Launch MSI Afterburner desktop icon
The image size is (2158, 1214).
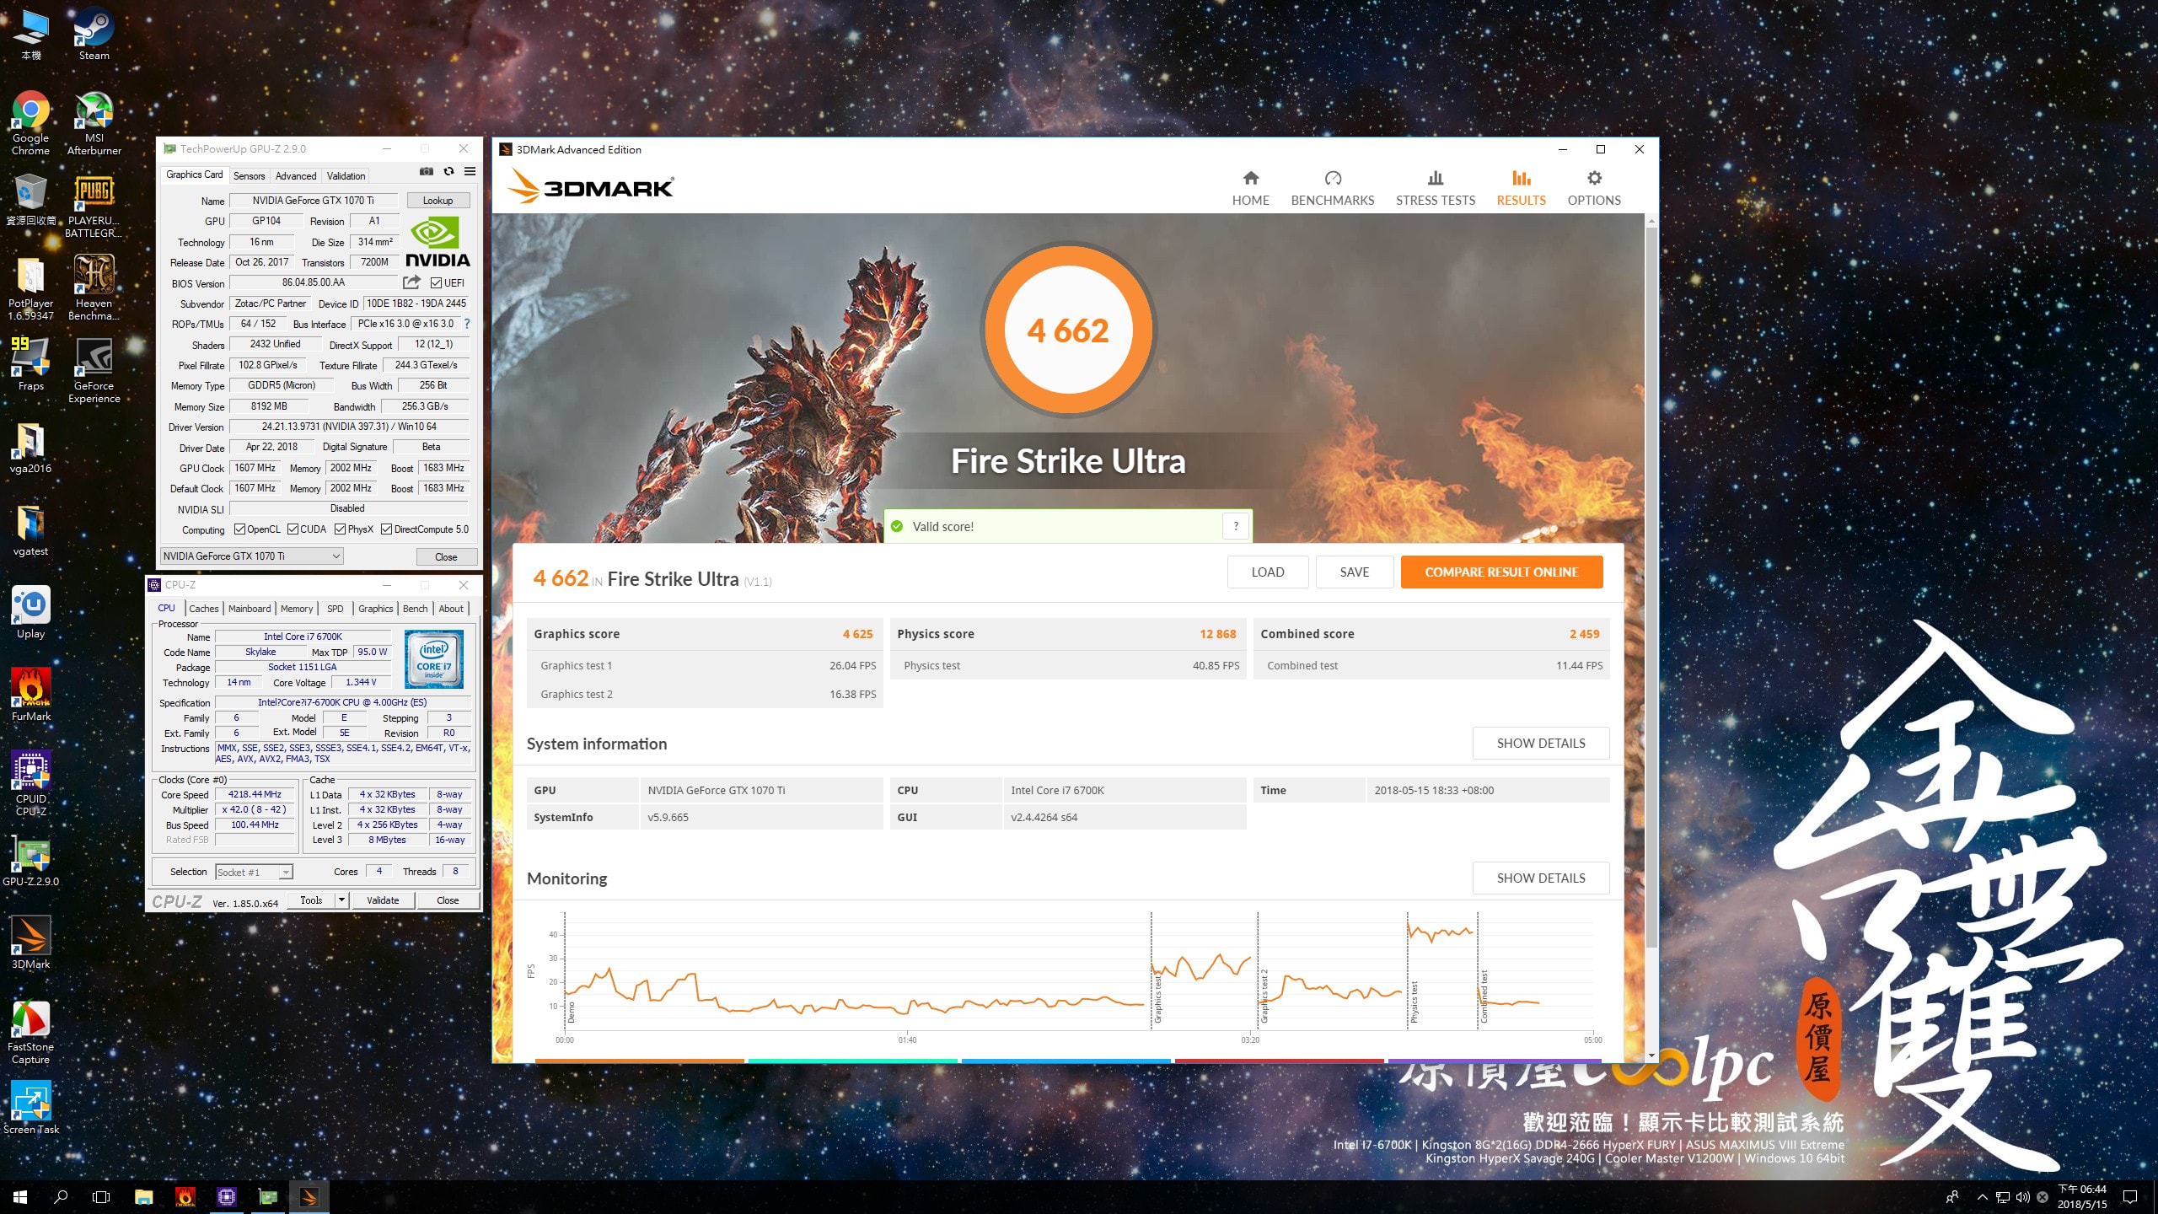point(94,124)
